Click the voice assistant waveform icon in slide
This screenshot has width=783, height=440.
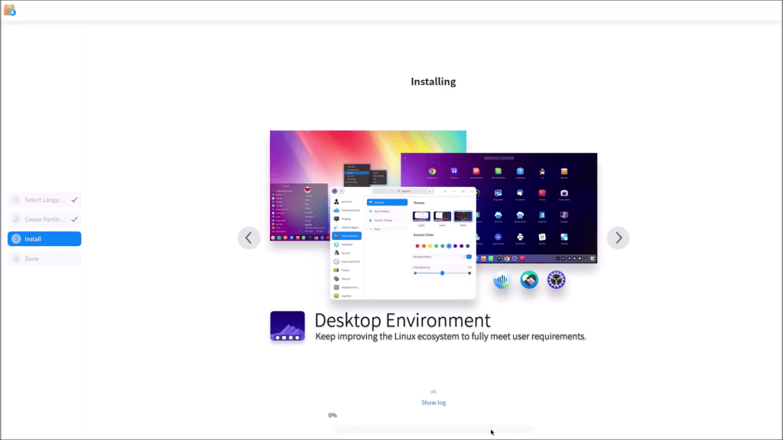point(502,280)
